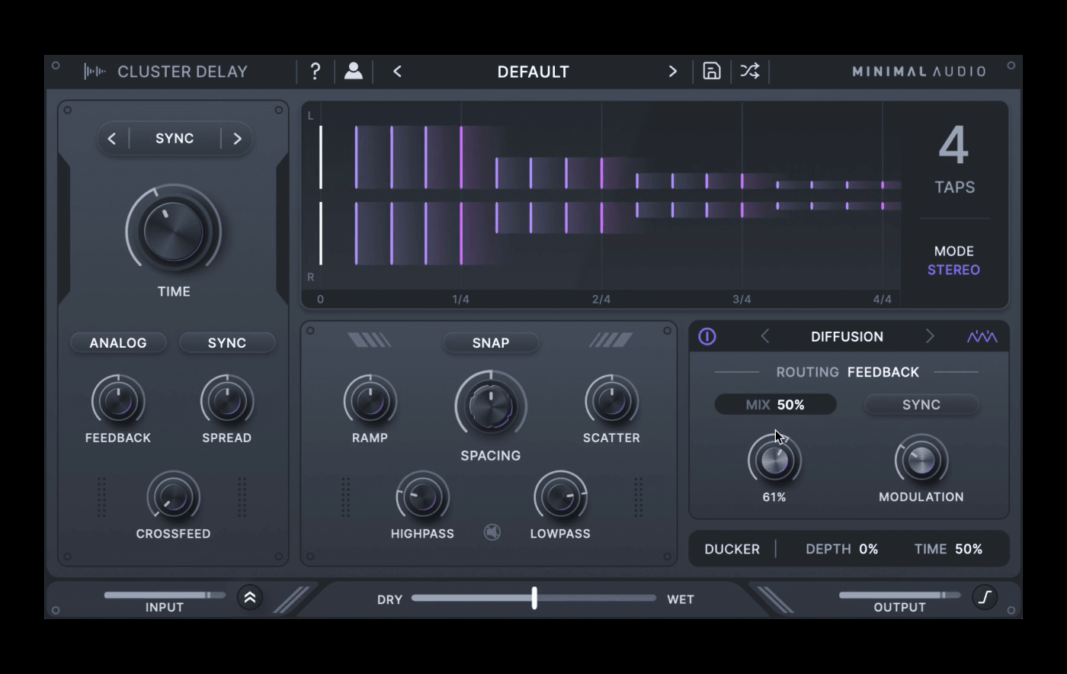Click the SPREAD knob
This screenshot has height=674, width=1067.
tap(227, 401)
